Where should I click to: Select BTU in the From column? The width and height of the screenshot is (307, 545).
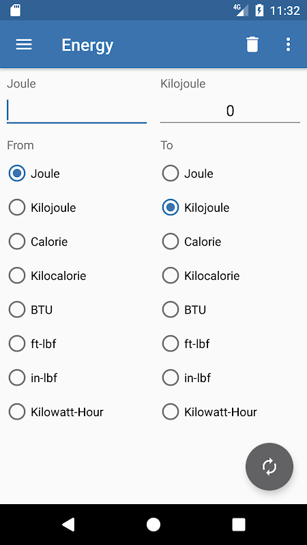[31, 310]
